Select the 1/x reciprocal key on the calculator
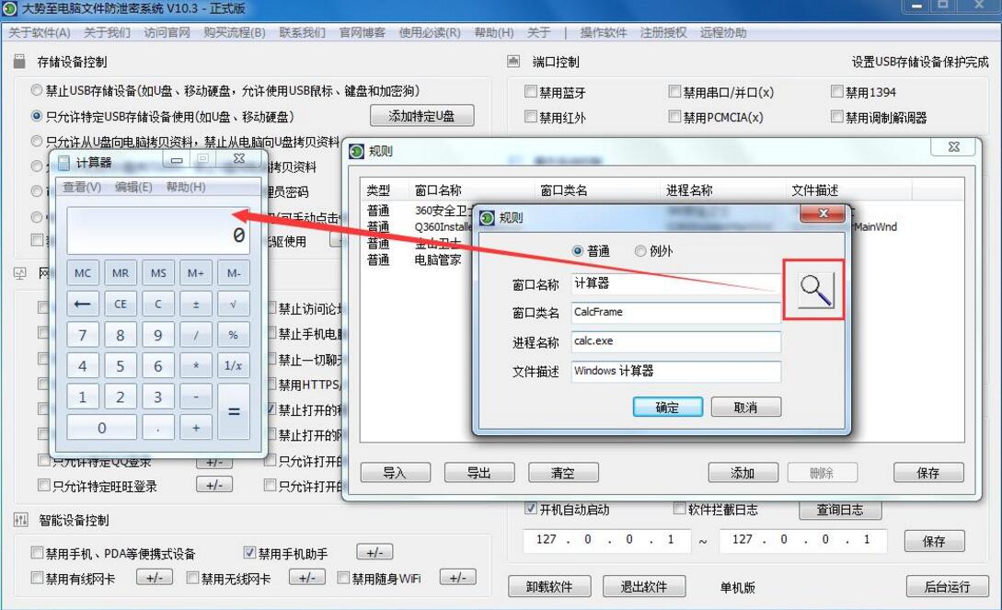 pos(234,365)
